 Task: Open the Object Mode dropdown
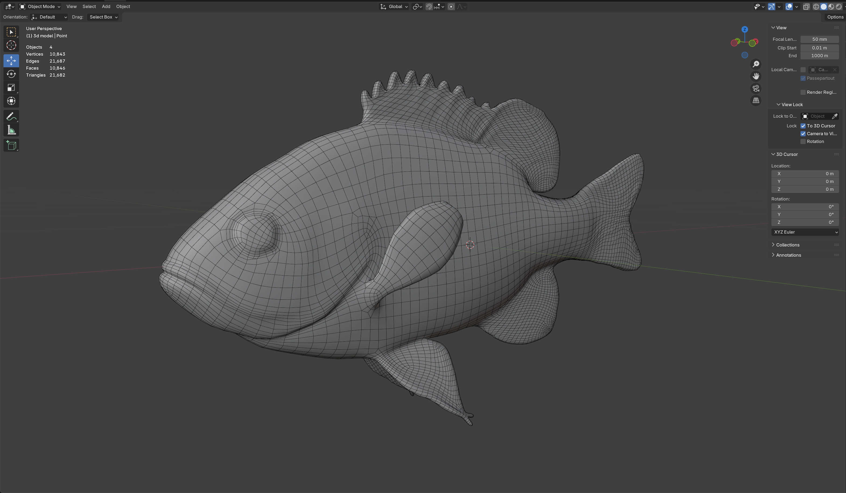click(x=40, y=6)
